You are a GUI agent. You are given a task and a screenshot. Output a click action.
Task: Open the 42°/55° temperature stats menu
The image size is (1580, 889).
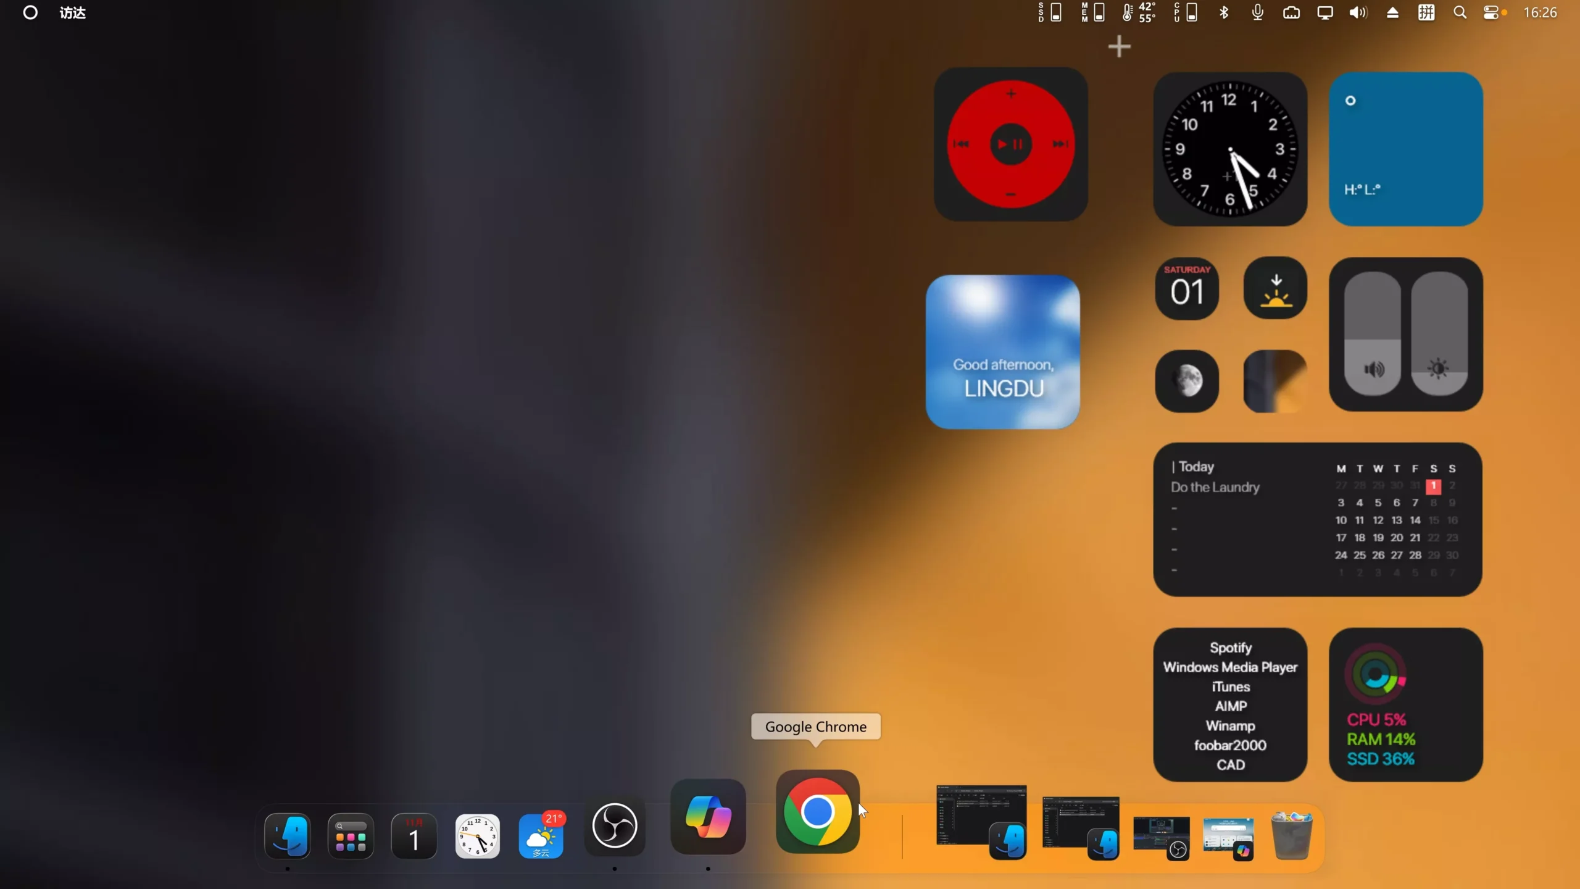click(x=1139, y=12)
